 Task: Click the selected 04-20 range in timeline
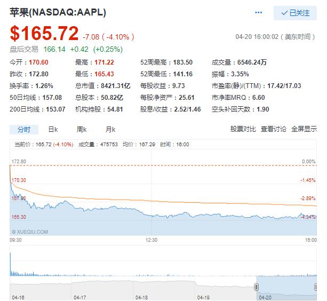point(286,288)
